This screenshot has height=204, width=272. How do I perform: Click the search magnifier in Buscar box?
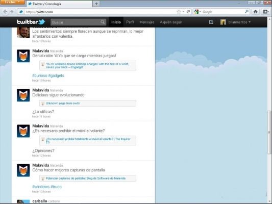click(103, 22)
